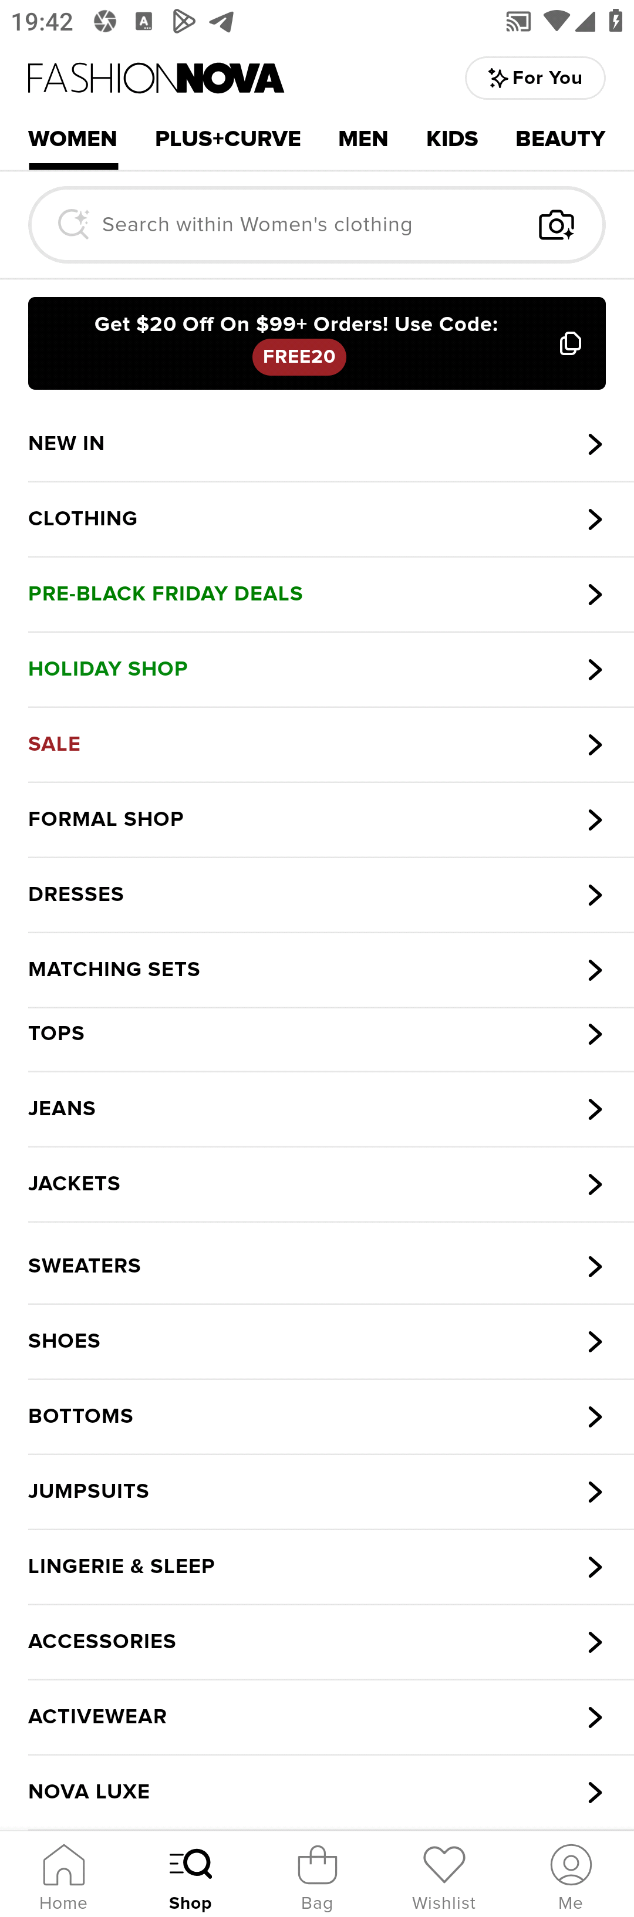Select the KIDS tab

coord(451,139)
